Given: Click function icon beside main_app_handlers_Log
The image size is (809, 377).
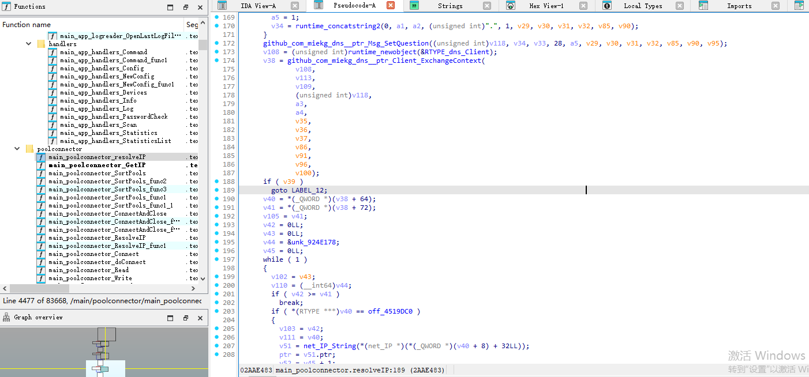Looking at the screenshot, I should click(53, 108).
